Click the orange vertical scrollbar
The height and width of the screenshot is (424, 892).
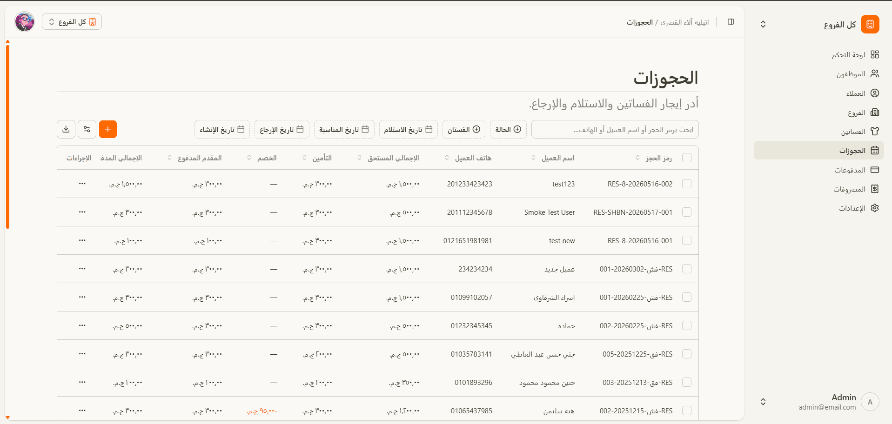7,135
